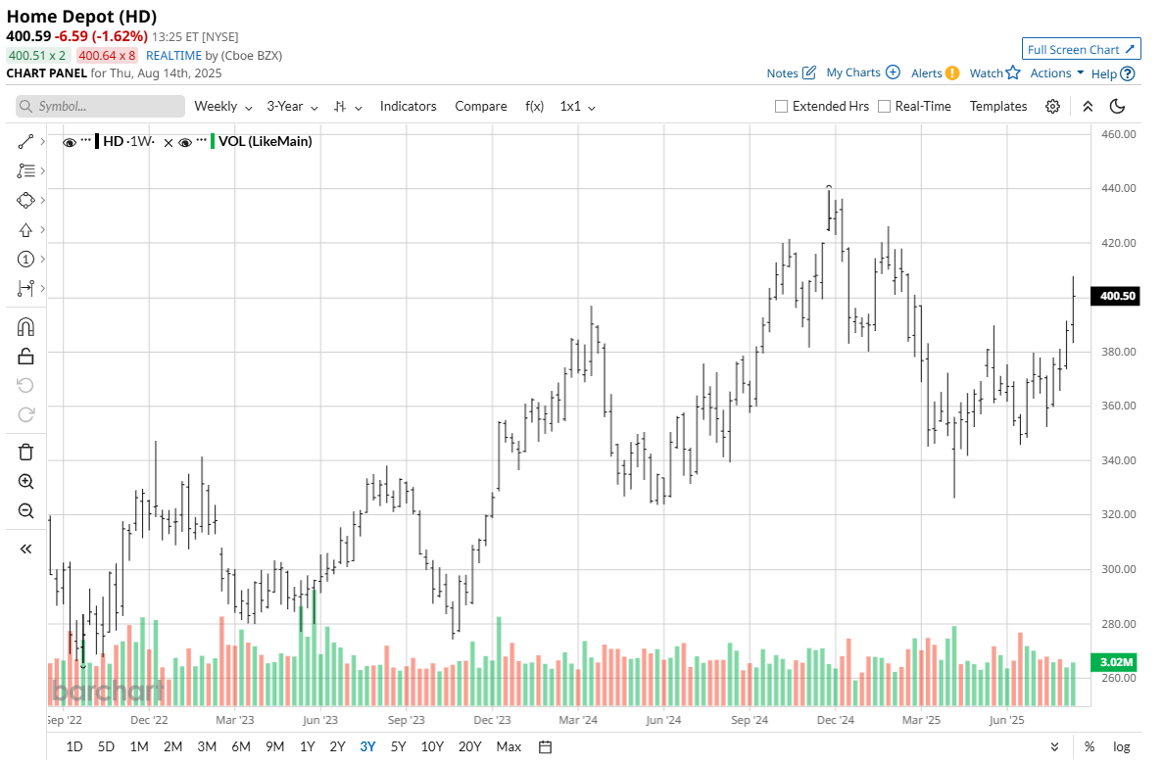Viewport: 1163px width, 766px height.
Task: Collapse the chart header with double chevron
Action: click(x=1088, y=107)
